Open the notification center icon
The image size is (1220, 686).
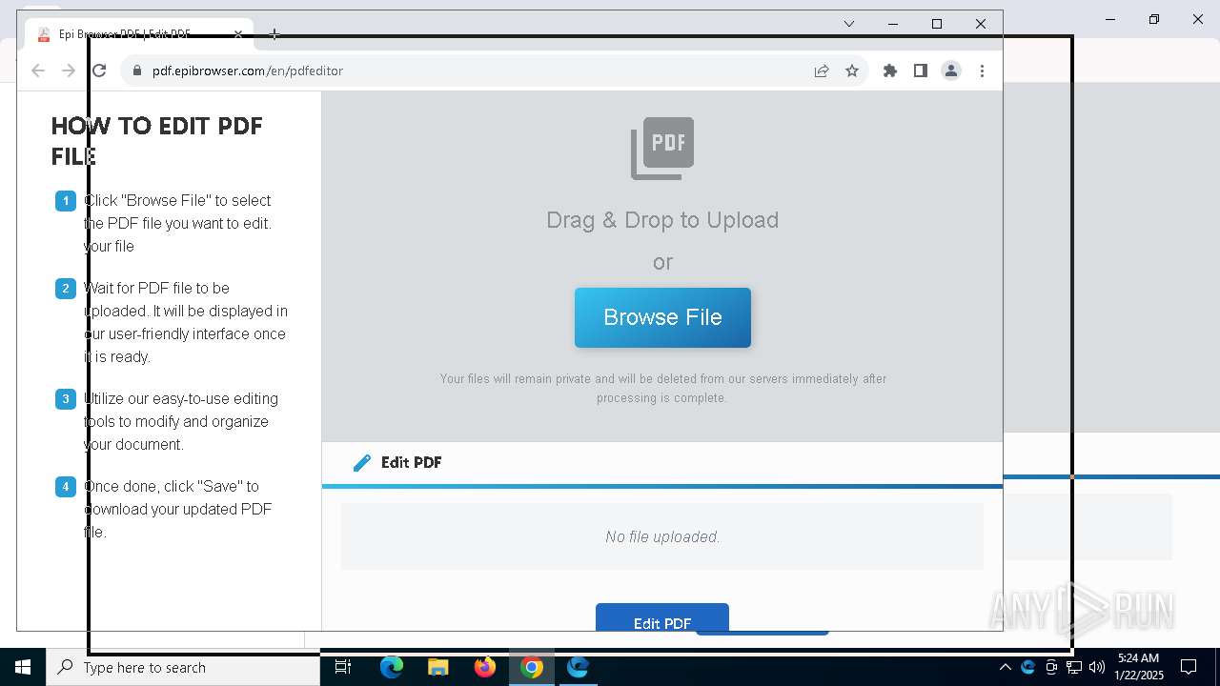pos(1189,667)
